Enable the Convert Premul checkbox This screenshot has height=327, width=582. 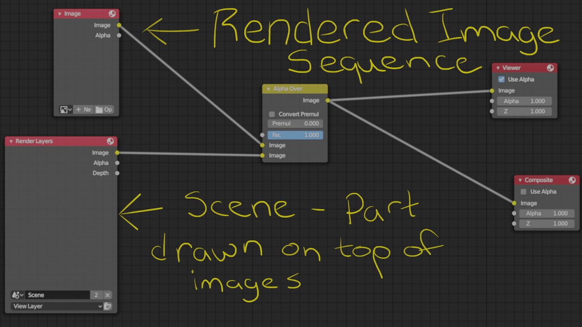pos(272,114)
